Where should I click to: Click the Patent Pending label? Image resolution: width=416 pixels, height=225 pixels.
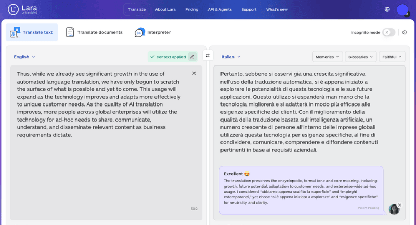[369, 208]
